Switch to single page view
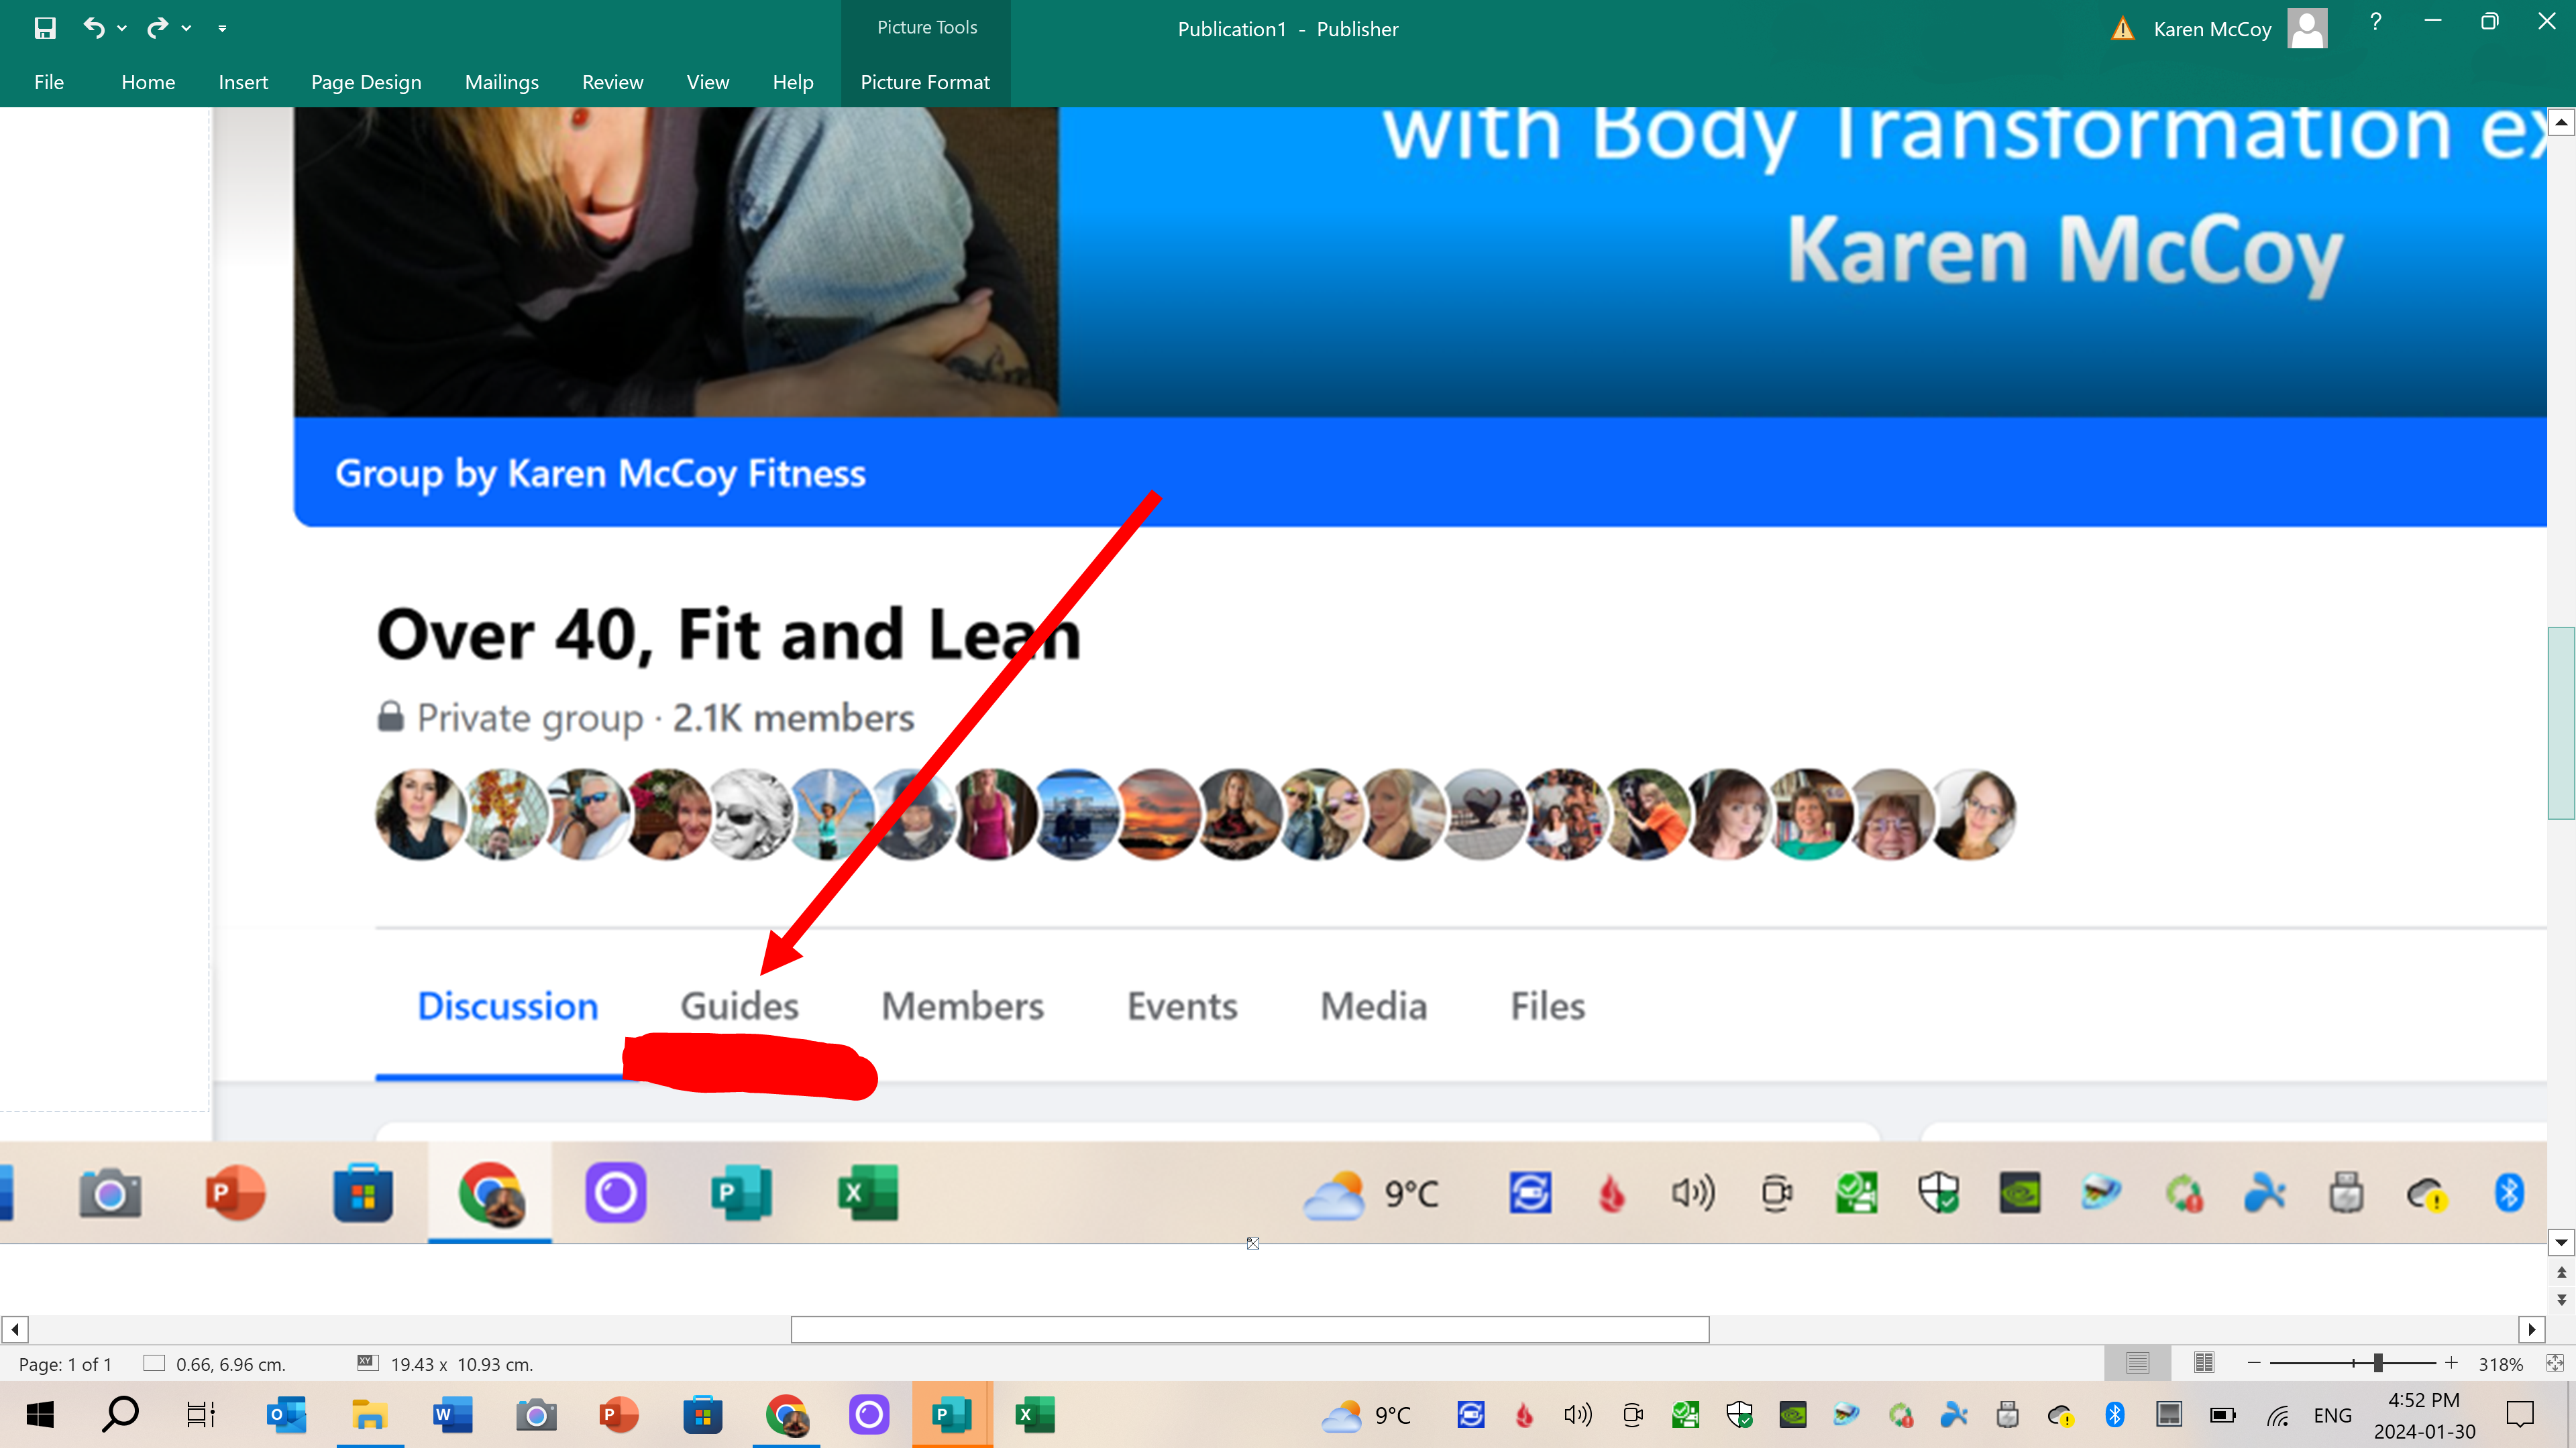Viewport: 2576px width, 1448px height. tap(2137, 1363)
